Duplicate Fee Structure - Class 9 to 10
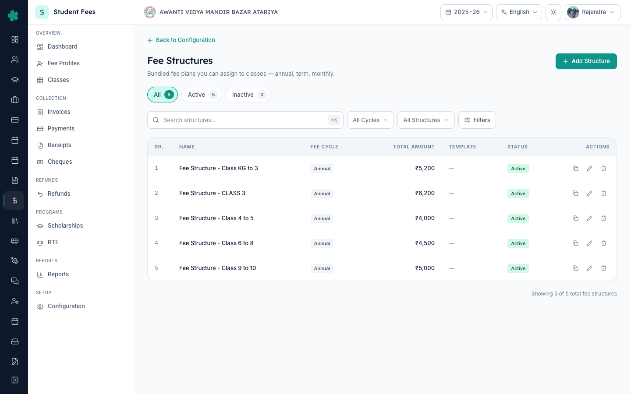The image size is (631, 394). click(576, 268)
